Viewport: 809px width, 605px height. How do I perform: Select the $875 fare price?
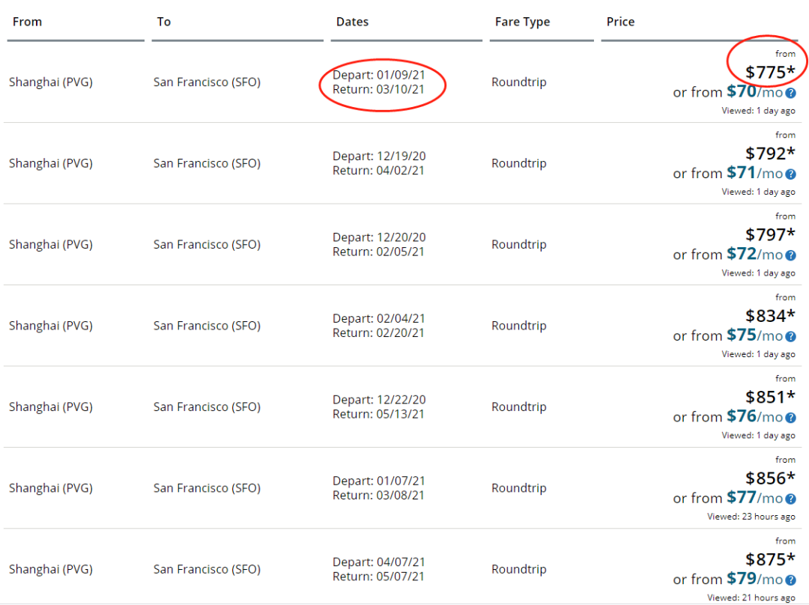point(769,559)
